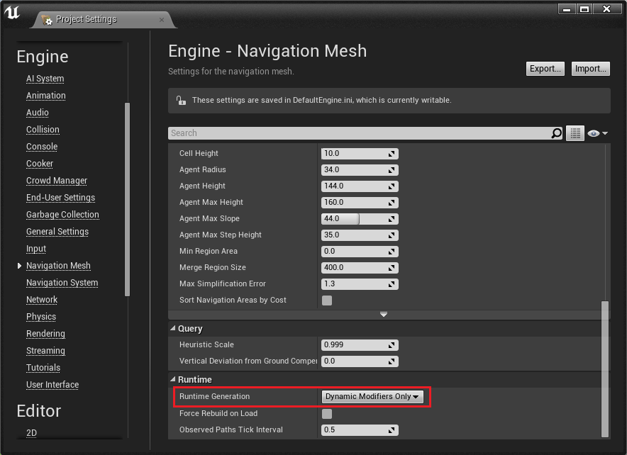Minimize the Project Settings window
Viewport: 627px width, 455px height.
click(567, 9)
